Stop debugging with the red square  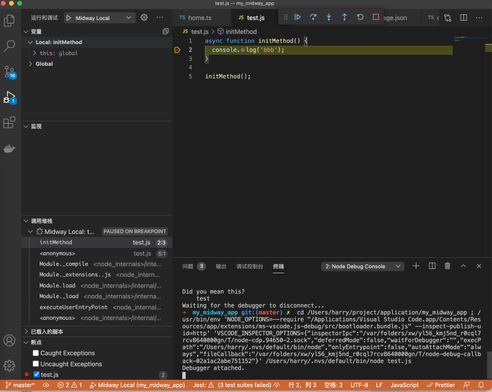coord(375,17)
